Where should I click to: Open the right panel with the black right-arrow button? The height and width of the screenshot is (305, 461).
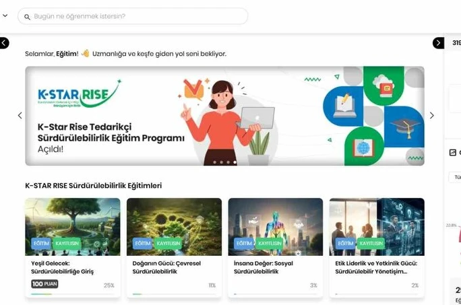pos(438,43)
